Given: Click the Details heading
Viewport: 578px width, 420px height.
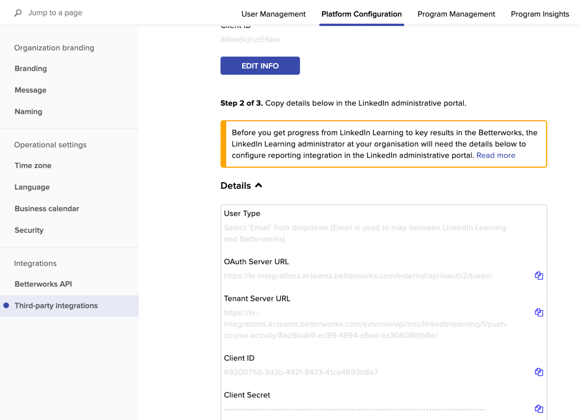Looking at the screenshot, I should point(236,186).
